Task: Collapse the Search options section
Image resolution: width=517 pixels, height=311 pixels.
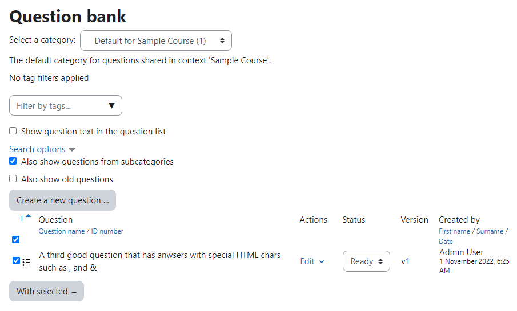Action: coord(37,149)
